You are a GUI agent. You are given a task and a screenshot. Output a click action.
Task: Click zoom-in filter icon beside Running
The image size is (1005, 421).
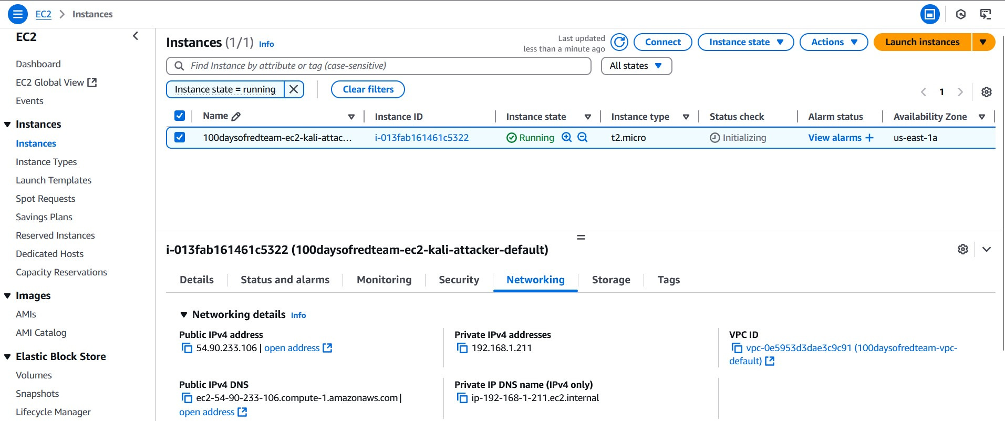tap(566, 137)
